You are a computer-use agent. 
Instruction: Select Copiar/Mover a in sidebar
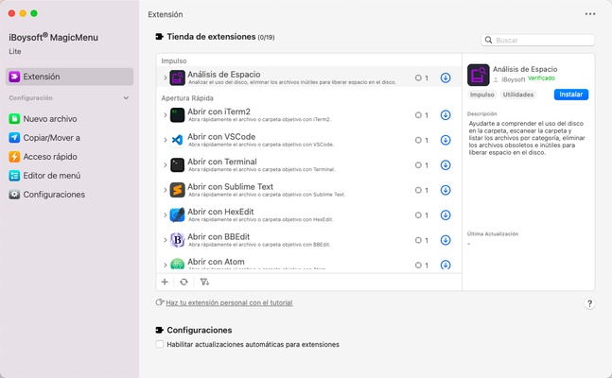click(51, 138)
